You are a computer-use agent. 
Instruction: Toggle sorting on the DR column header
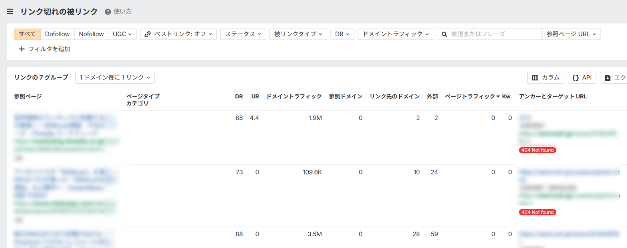click(239, 96)
